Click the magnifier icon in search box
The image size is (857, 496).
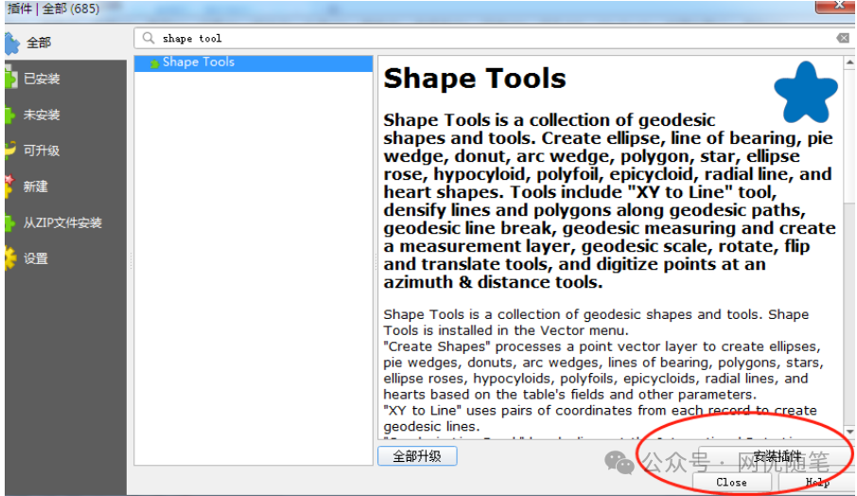point(149,38)
